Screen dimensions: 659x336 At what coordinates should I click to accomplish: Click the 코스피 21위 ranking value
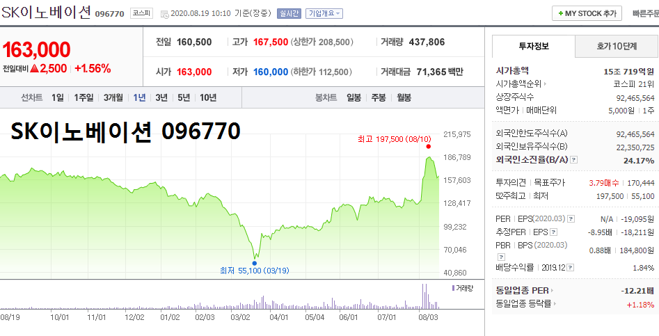click(635, 84)
